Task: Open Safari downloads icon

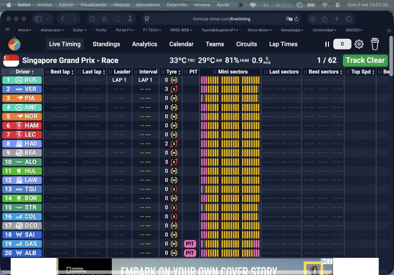Action: [x=313, y=19]
